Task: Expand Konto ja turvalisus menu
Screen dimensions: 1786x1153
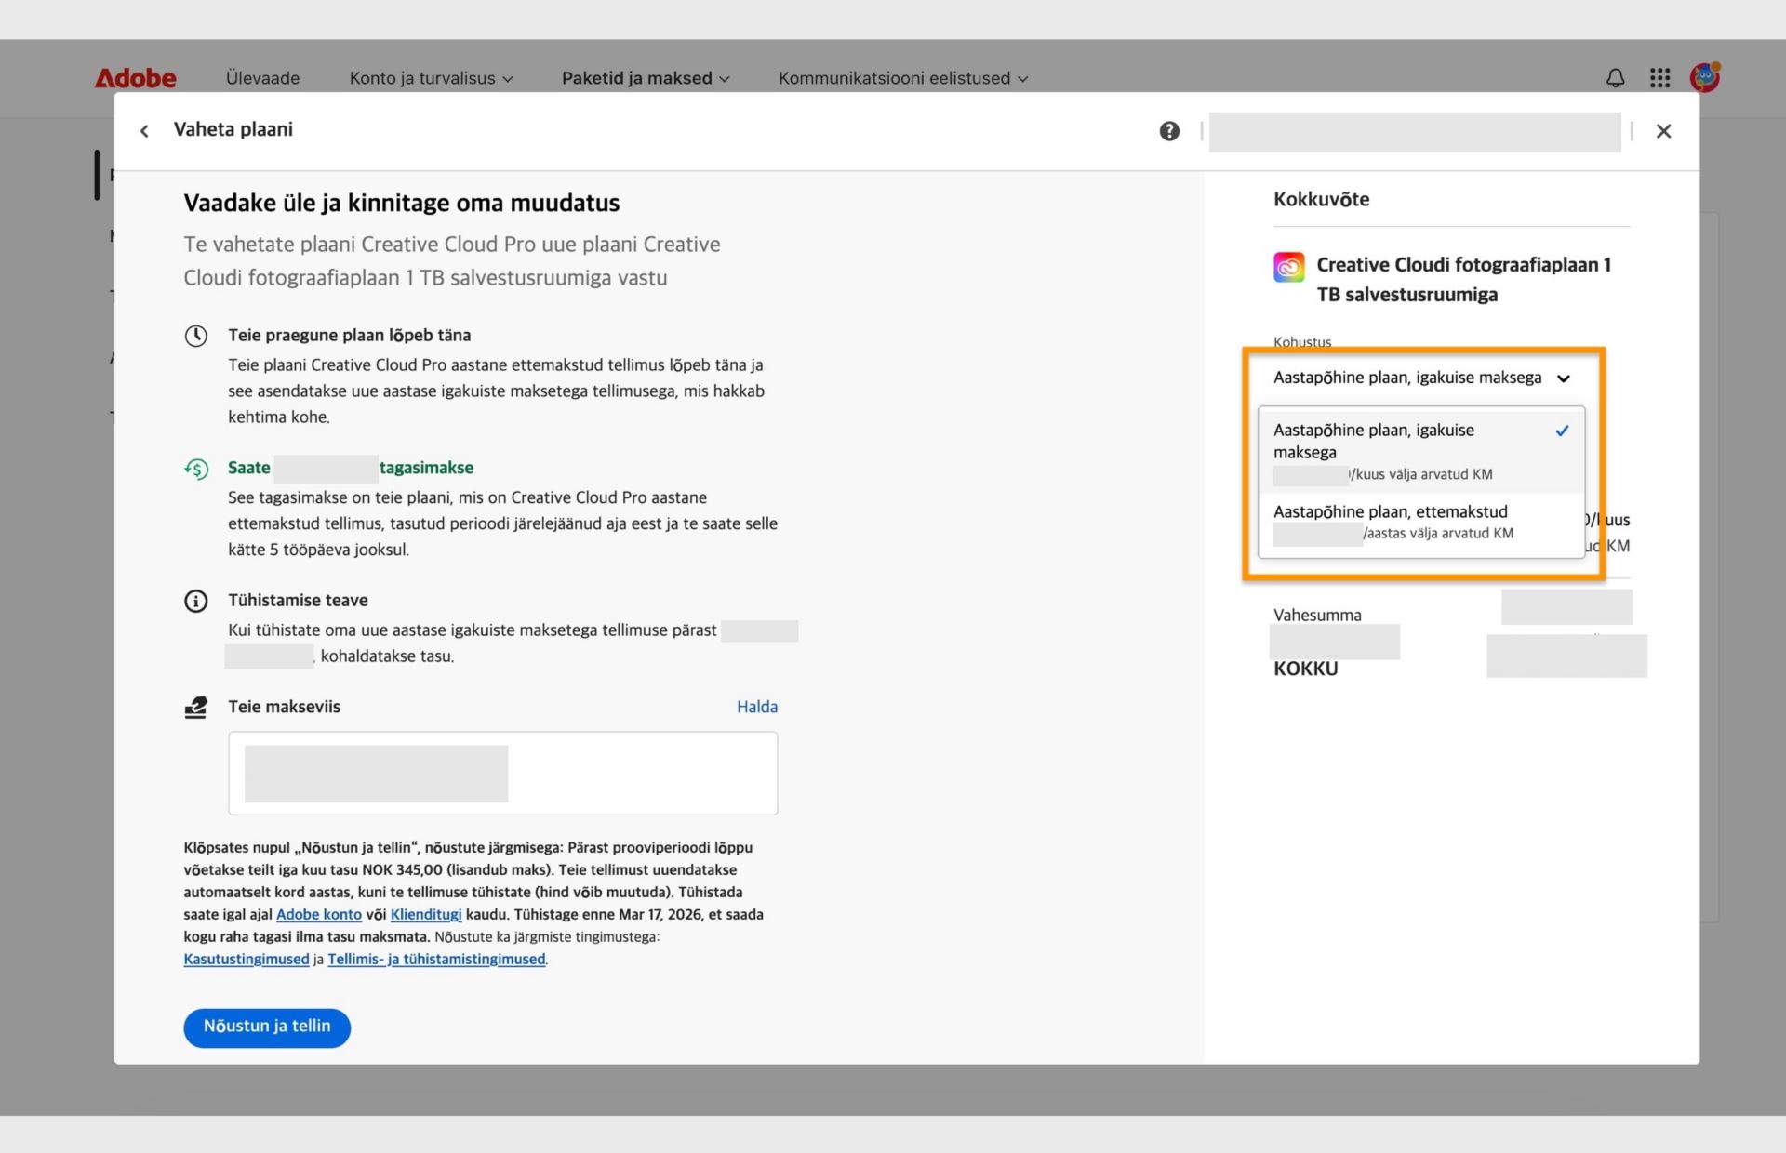Action: [x=431, y=78]
